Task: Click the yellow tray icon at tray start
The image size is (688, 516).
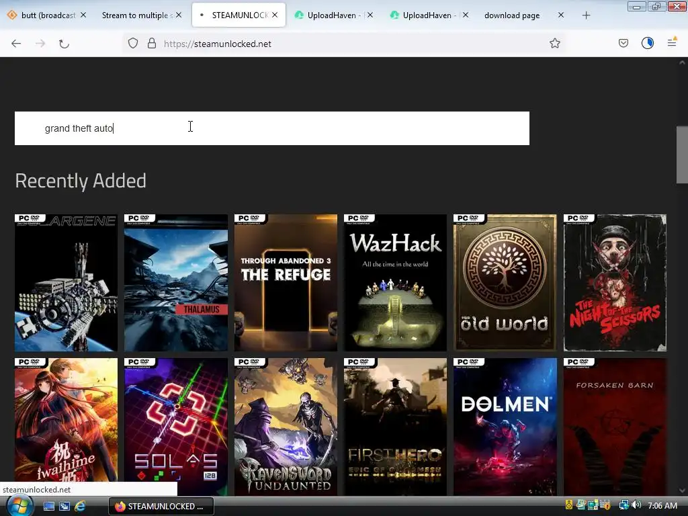Action: 568,505
